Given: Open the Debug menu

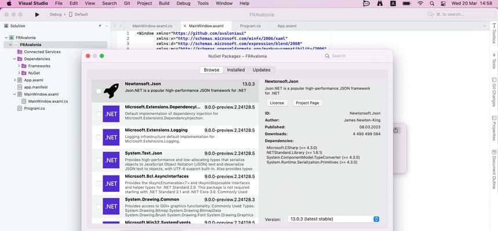Looking at the screenshot, I should [x=183, y=3].
